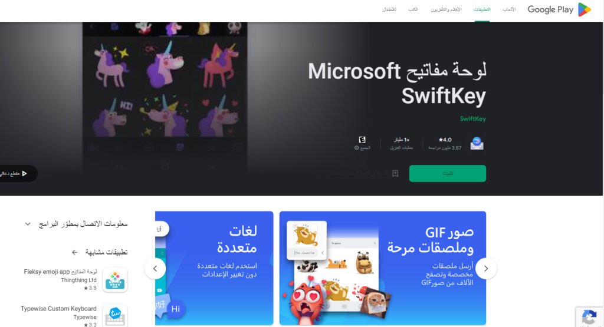Play the trailer video button
This screenshot has height=327, width=604.
[x=17, y=173]
